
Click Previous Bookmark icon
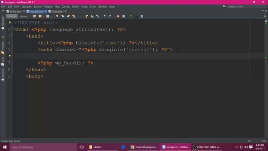87,16
